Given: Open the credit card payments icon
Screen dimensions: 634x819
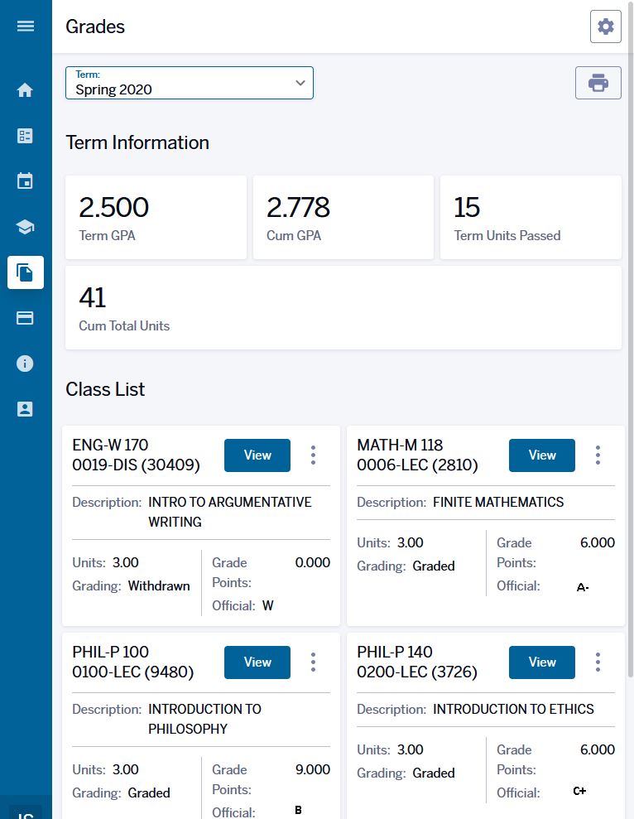Looking at the screenshot, I should pos(26,318).
